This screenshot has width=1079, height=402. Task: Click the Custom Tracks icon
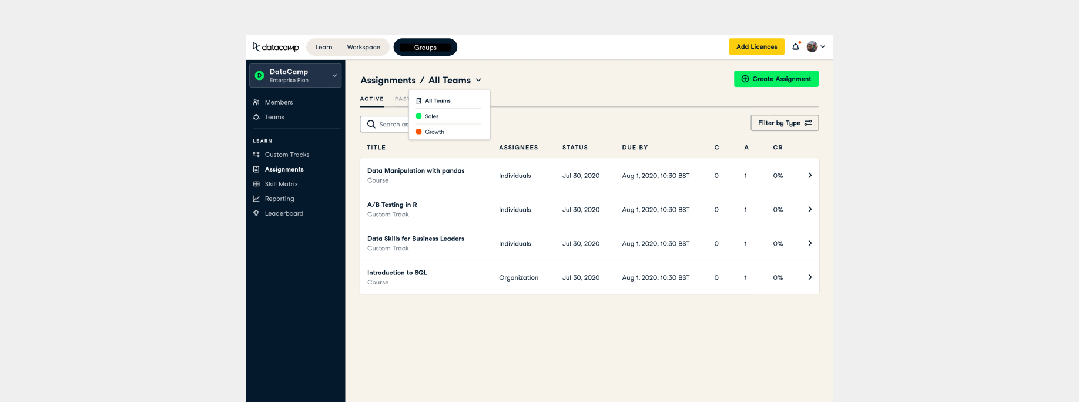256,155
